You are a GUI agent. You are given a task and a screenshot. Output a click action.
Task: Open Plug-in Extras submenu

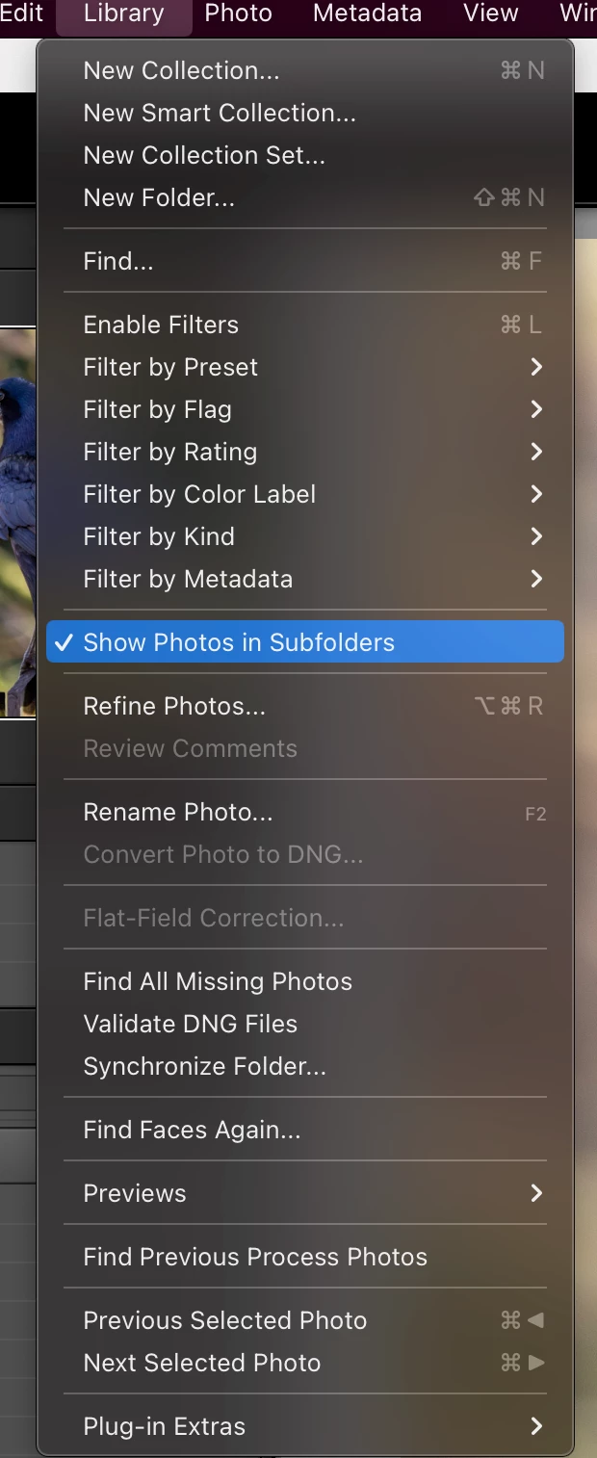tap(304, 1426)
